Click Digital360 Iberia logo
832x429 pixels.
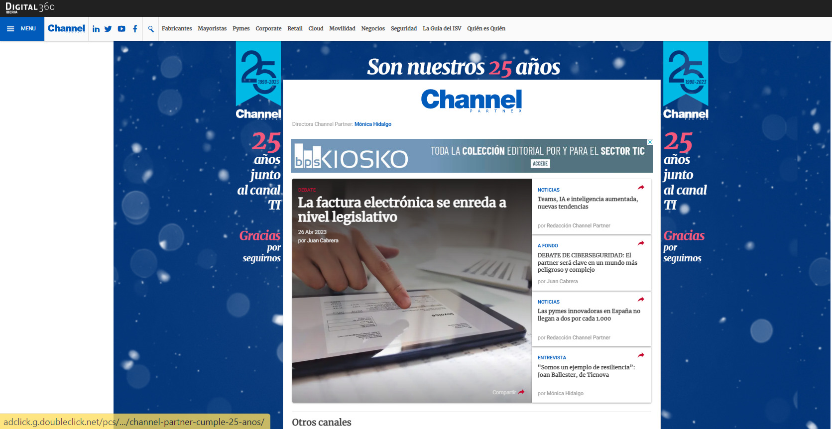click(30, 8)
